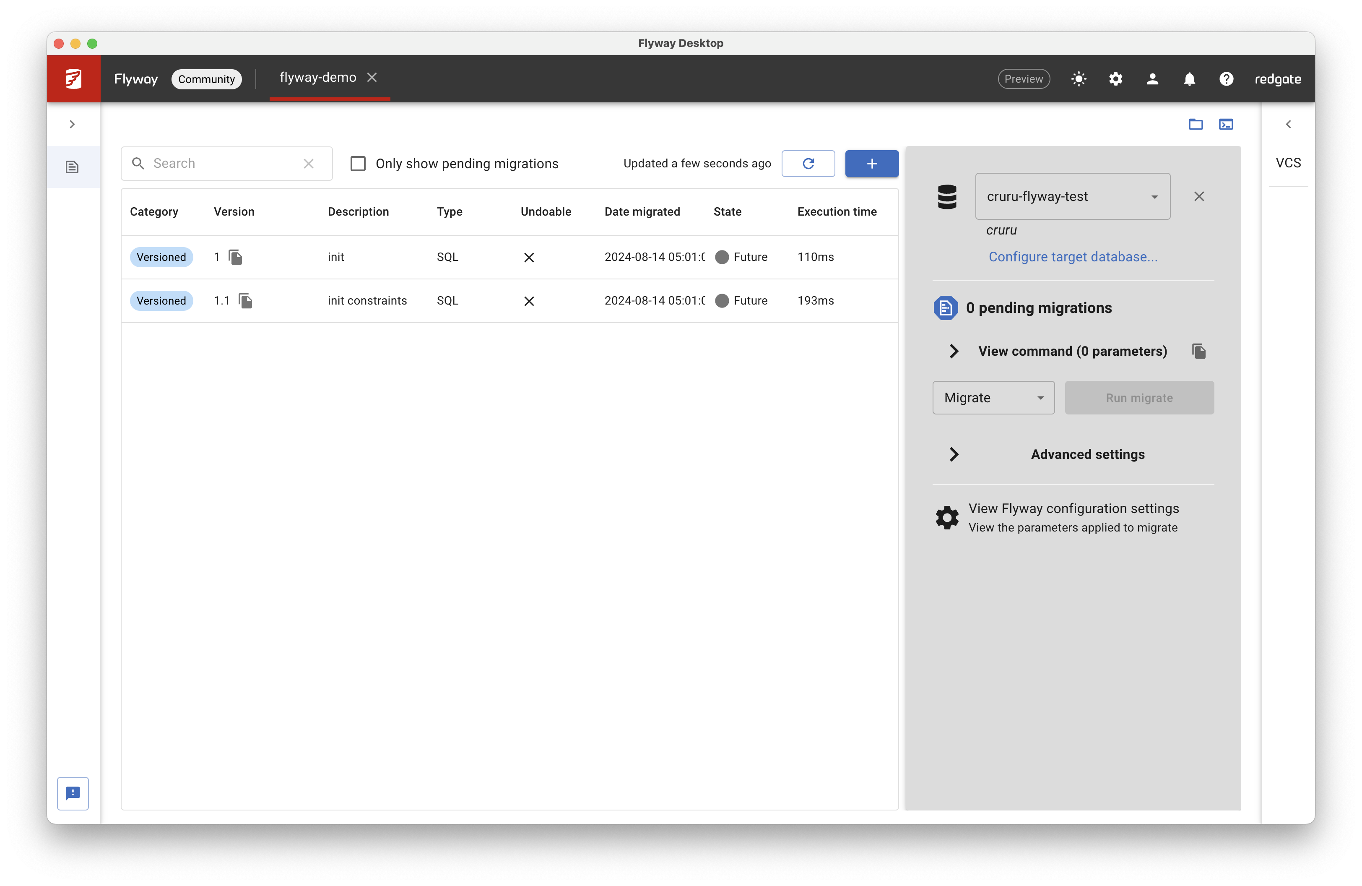Sort by Date migrated column header
This screenshot has height=886, width=1362.
click(642, 212)
